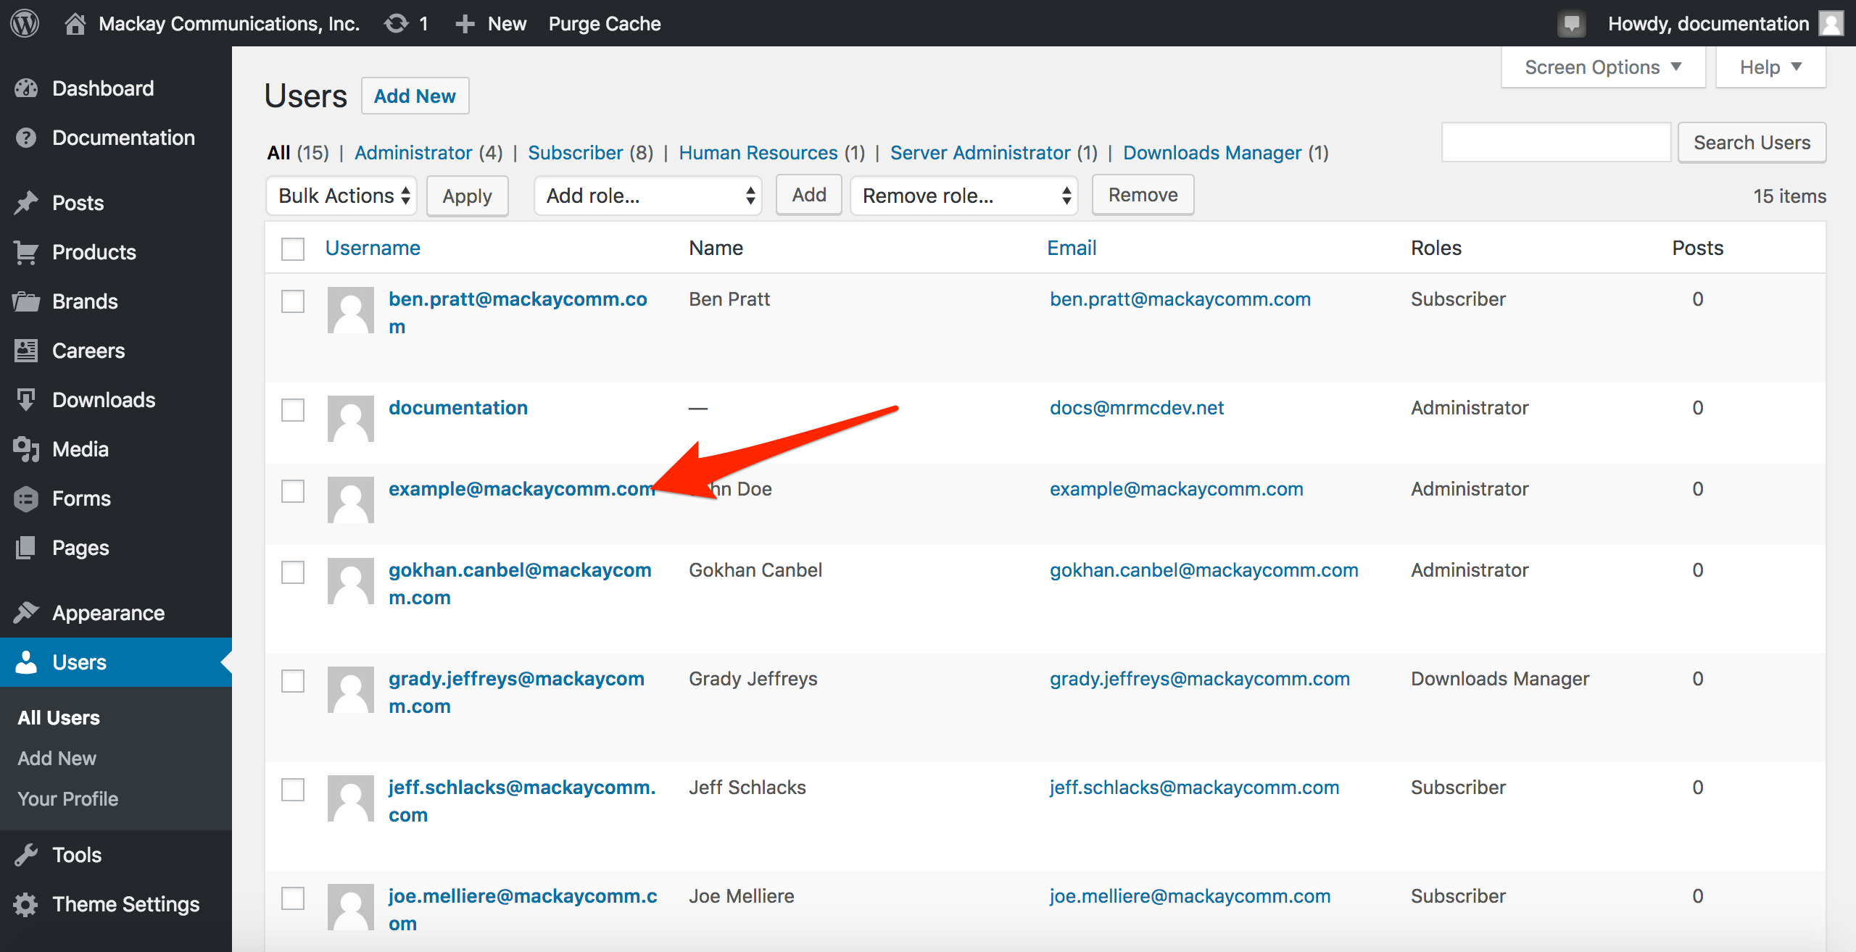Click the Dashboard gauge icon
The height and width of the screenshot is (952, 1856).
coord(26,88)
